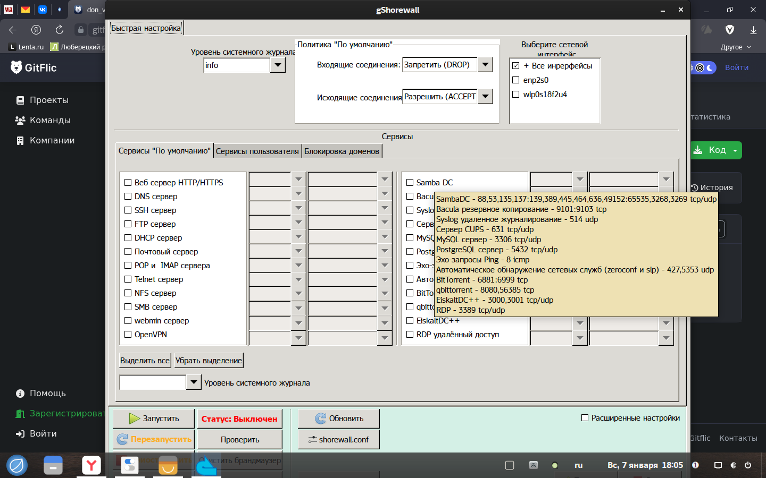Reload the page in the browser
This screenshot has height=478, width=766.
pyautogui.click(x=60, y=30)
